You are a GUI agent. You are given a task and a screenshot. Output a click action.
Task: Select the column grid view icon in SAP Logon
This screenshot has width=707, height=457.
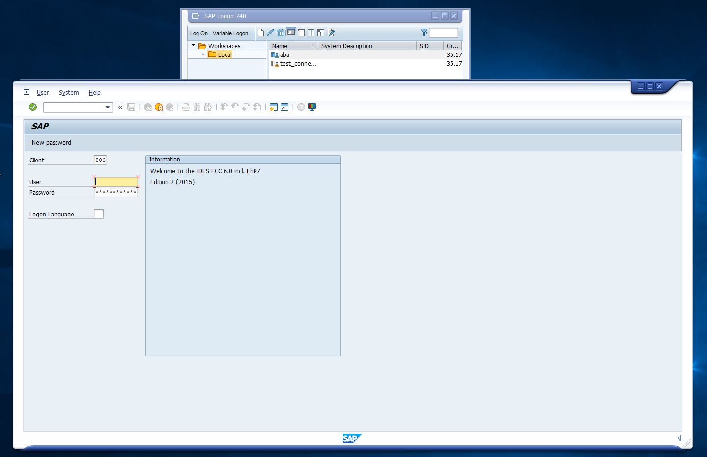[x=311, y=33]
